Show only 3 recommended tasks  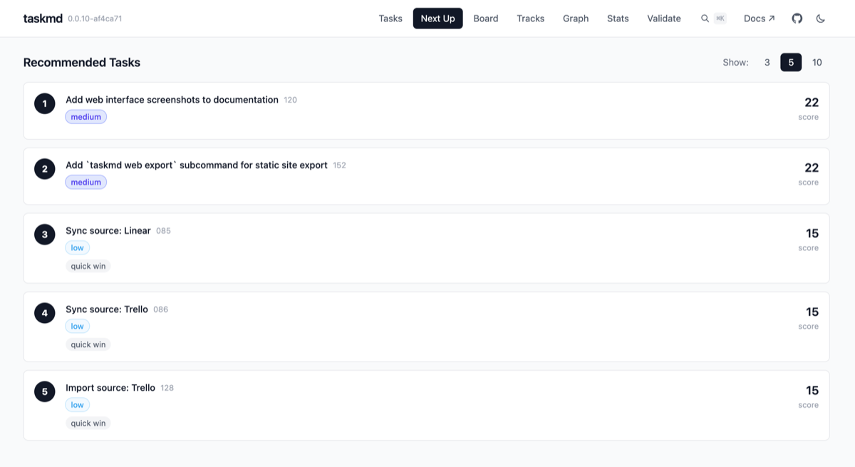pos(767,62)
